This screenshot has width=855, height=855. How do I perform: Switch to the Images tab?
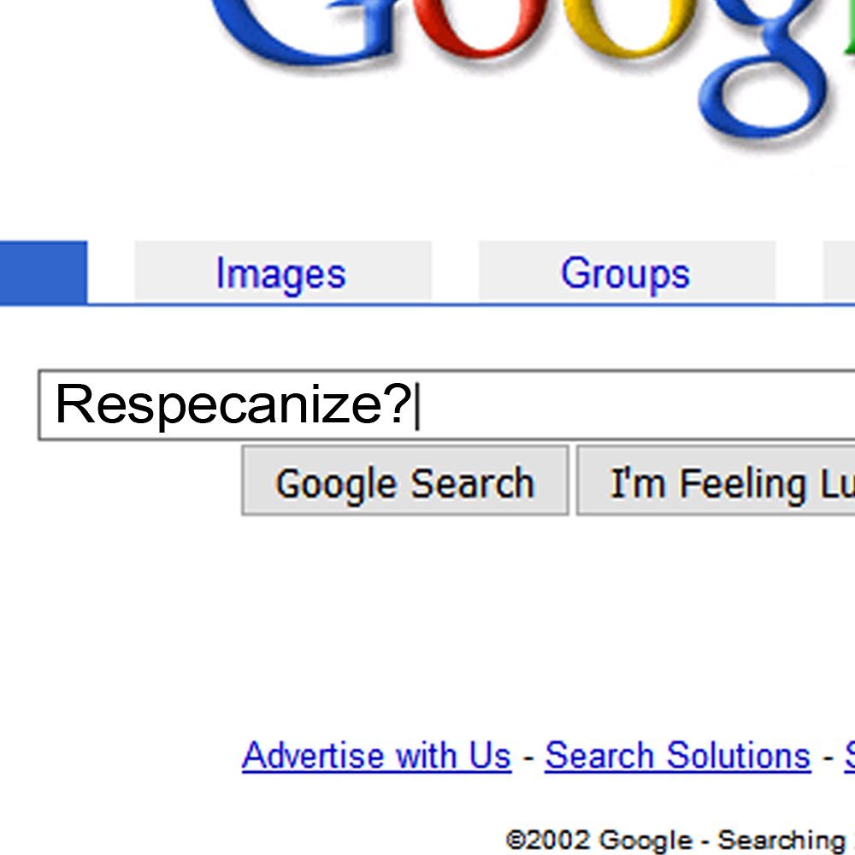pyautogui.click(x=281, y=274)
